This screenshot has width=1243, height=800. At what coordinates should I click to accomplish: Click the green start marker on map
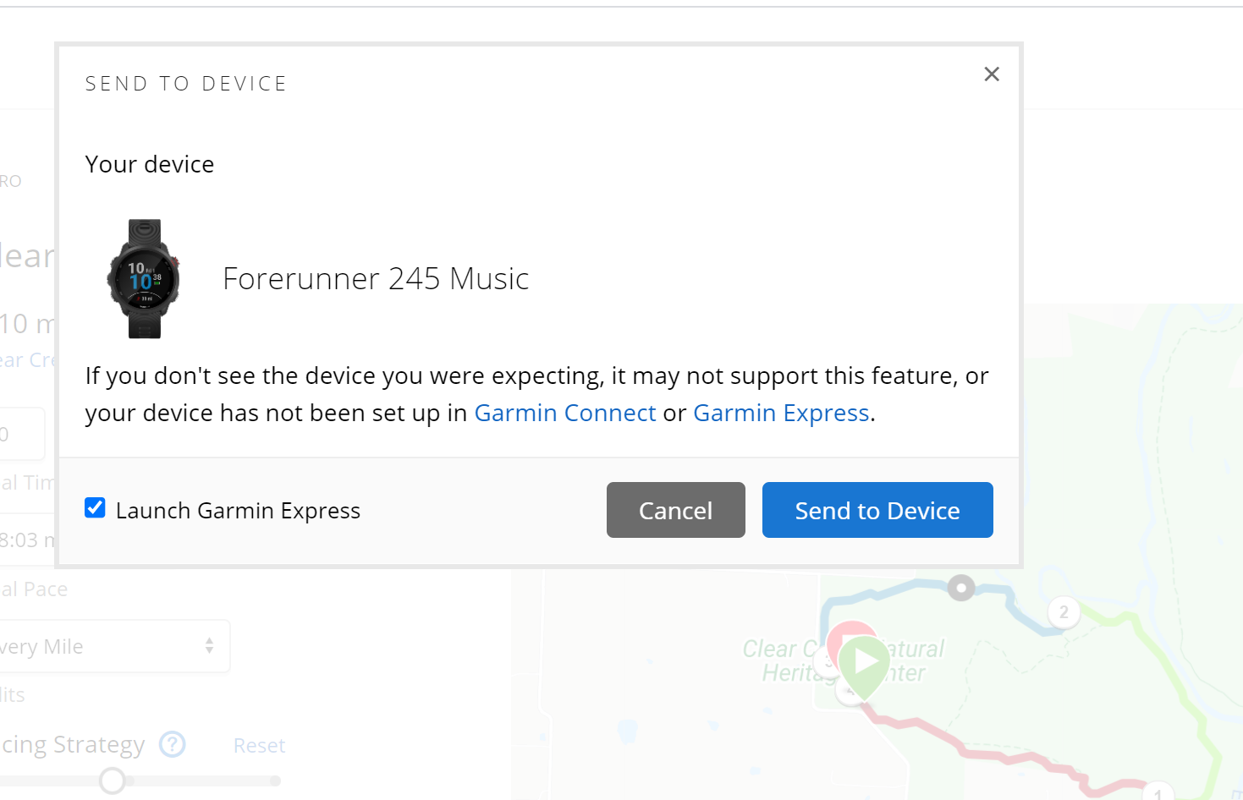(865, 666)
